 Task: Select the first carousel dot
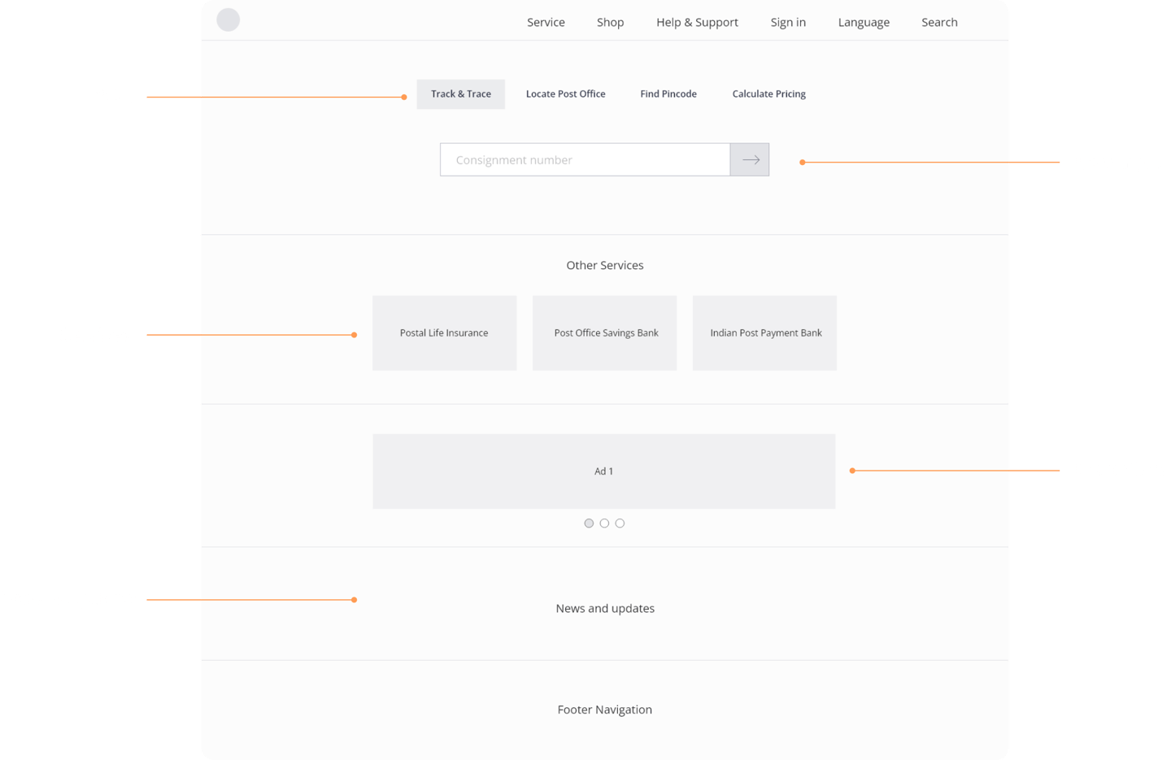589,523
